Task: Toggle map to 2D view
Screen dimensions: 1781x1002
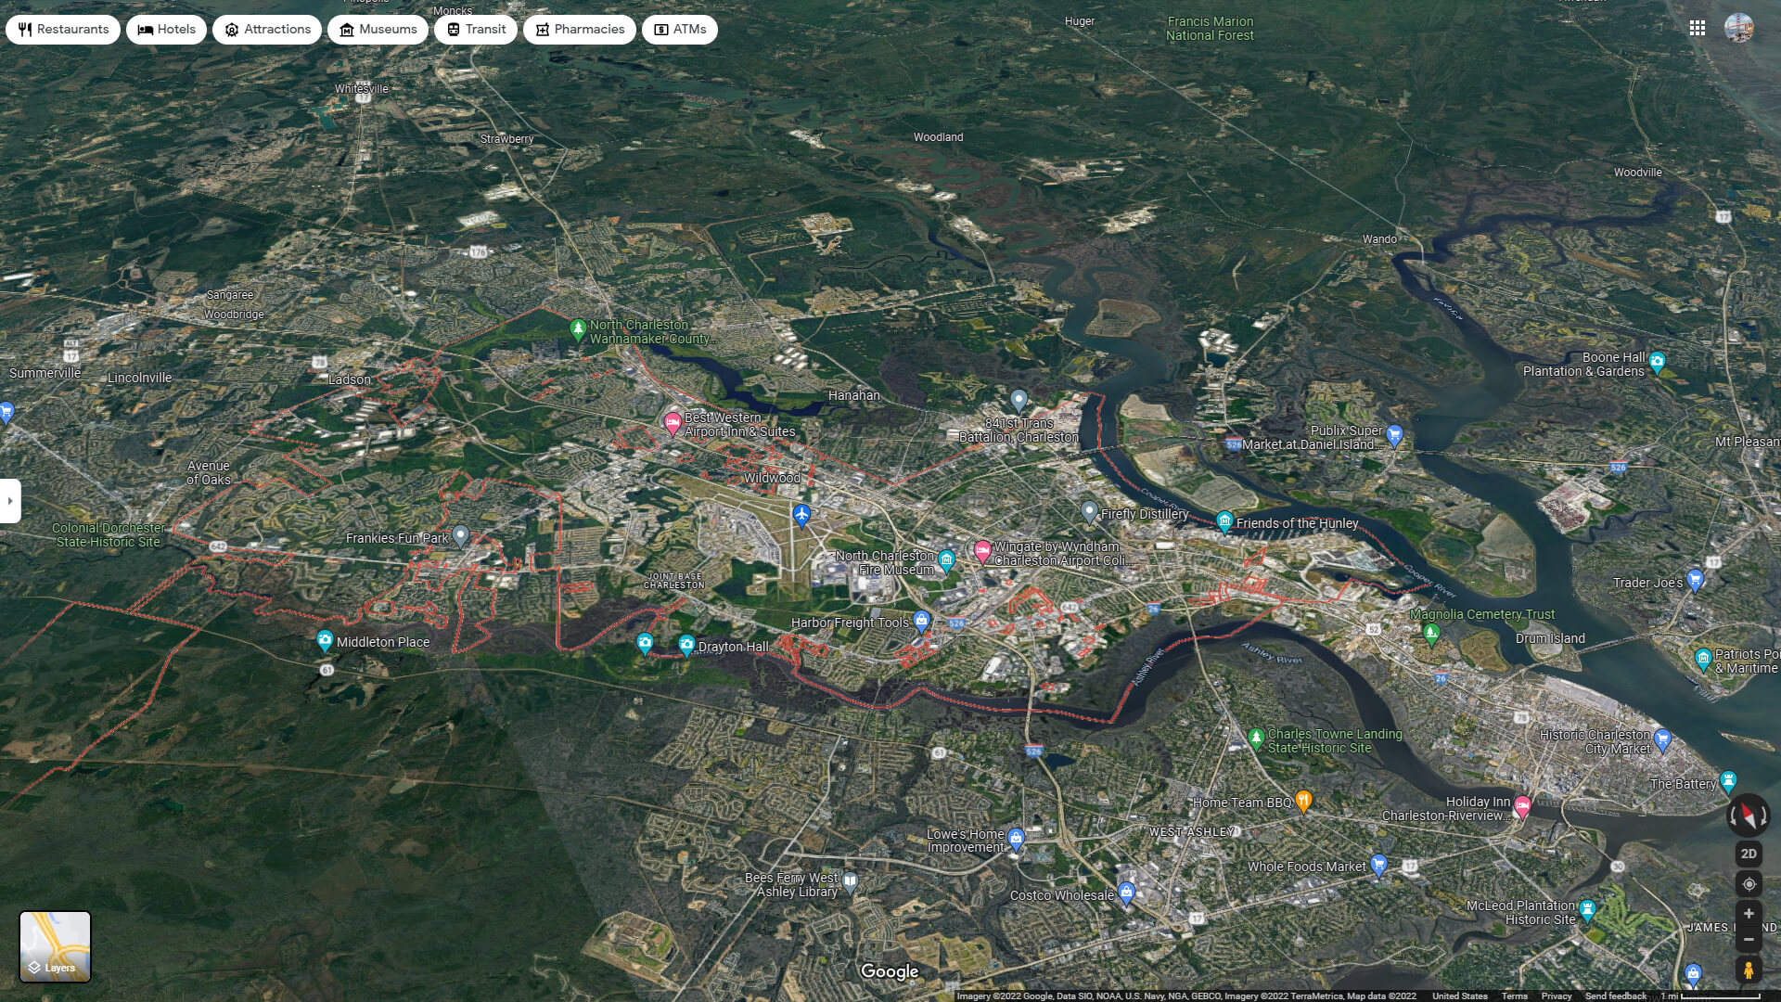Action: tap(1749, 854)
